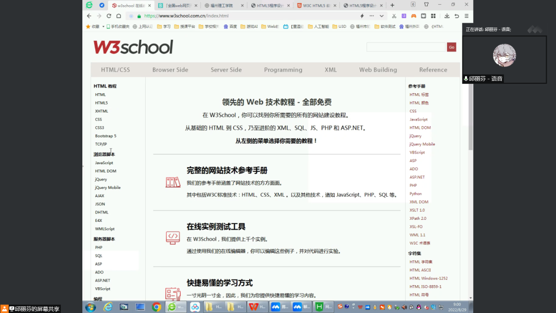This screenshot has width=556, height=313.
Task: Open a new browser tab with plus
Action: (x=392, y=5)
